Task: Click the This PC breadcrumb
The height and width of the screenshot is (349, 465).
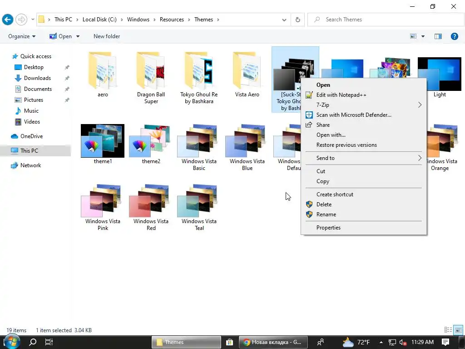Action: pyautogui.click(x=63, y=20)
